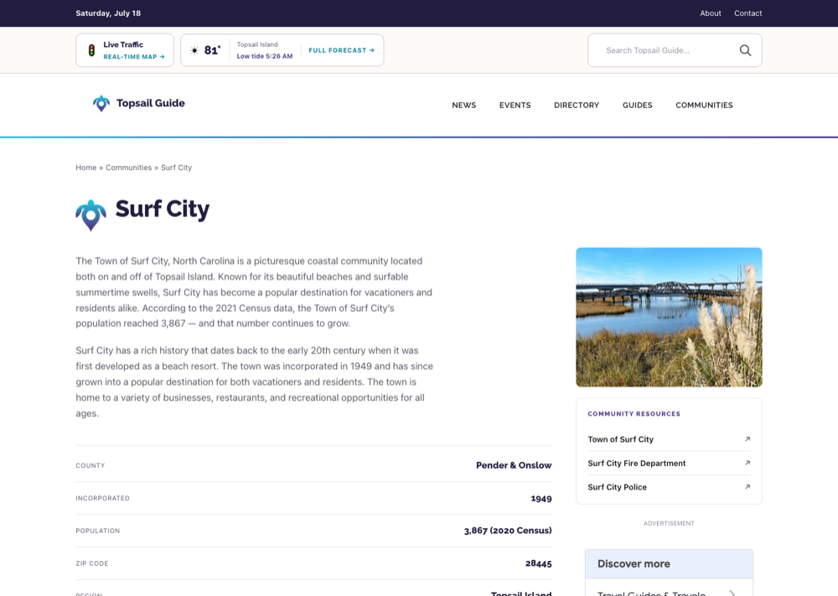The image size is (838, 596).
Task: Click the Pender & Onslow county value
Action: point(514,465)
